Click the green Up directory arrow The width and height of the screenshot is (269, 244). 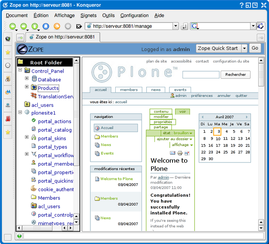[x=35, y=26]
